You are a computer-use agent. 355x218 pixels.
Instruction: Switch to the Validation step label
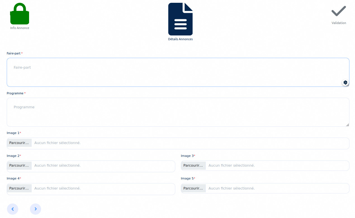click(339, 23)
